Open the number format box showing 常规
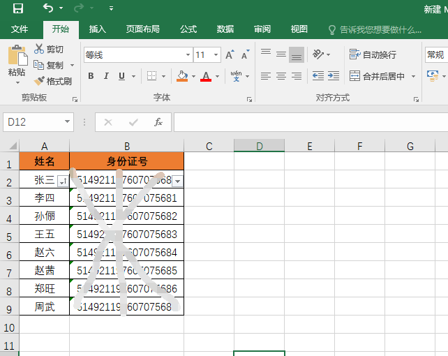 [436, 54]
